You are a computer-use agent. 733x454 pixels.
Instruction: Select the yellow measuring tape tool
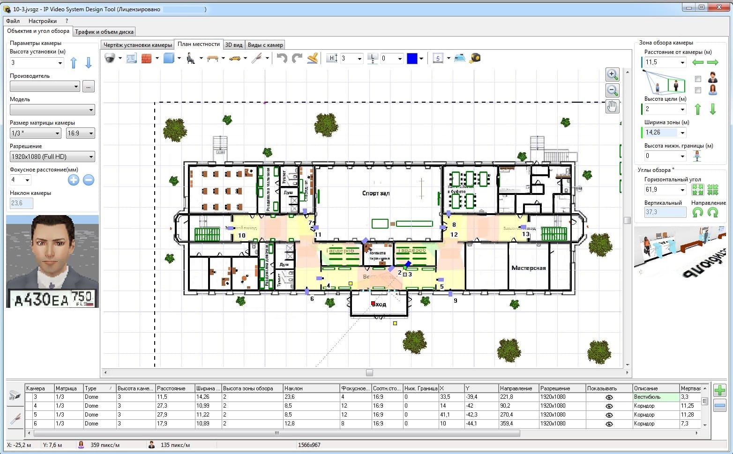pyautogui.click(x=476, y=58)
